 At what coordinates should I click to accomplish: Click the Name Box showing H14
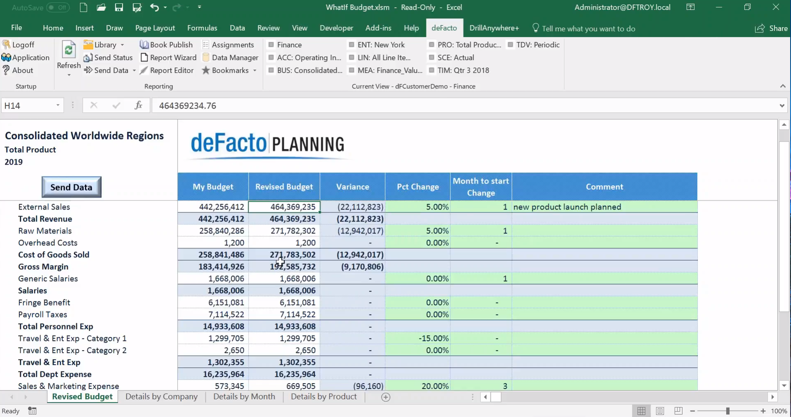pos(28,106)
